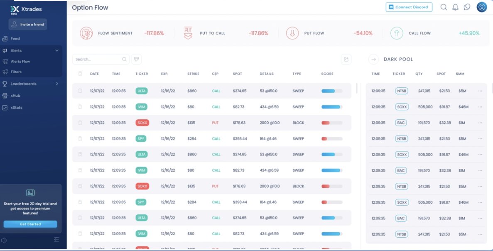Click the Invite a friend button

[28, 24]
